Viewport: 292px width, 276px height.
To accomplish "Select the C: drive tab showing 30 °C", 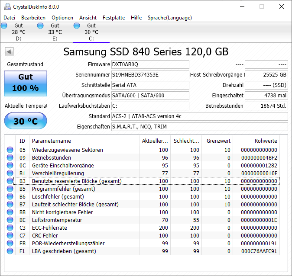I will (91, 32).
